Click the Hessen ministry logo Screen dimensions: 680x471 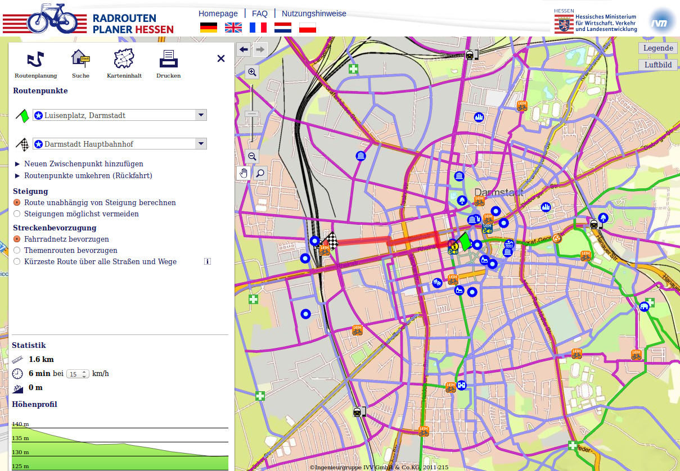(x=596, y=21)
